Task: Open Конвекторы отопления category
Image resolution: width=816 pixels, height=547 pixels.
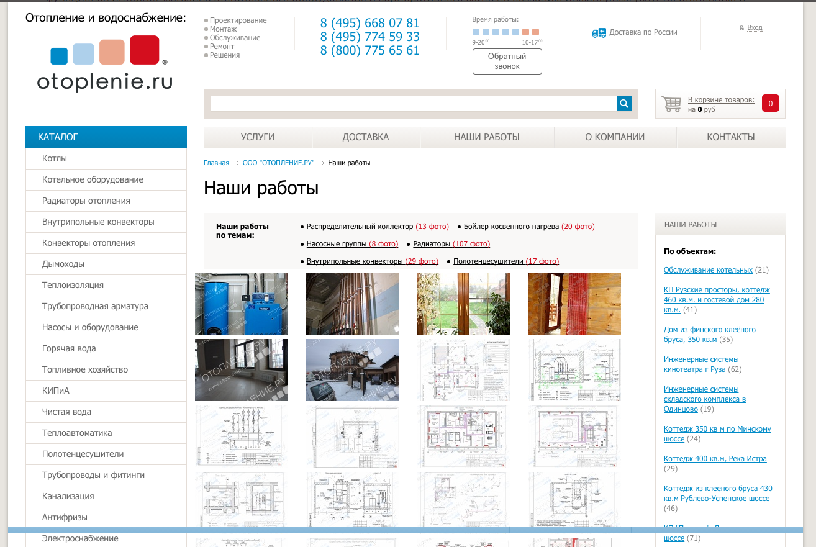Action: [x=106, y=243]
